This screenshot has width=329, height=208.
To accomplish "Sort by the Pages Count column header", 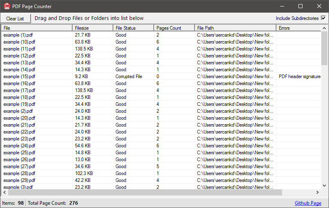I will point(174,28).
